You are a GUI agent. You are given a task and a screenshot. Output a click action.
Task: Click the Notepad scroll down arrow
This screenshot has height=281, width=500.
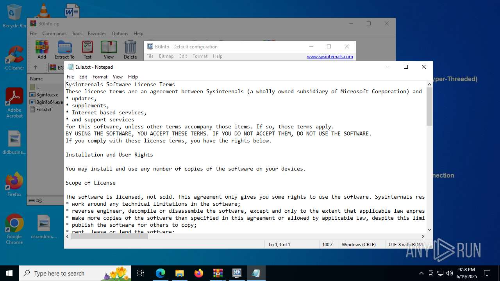pyautogui.click(x=429, y=230)
